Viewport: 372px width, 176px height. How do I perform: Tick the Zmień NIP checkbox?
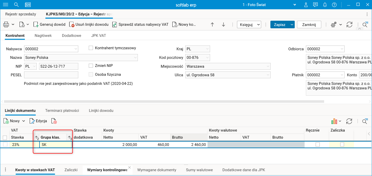tap(91, 66)
